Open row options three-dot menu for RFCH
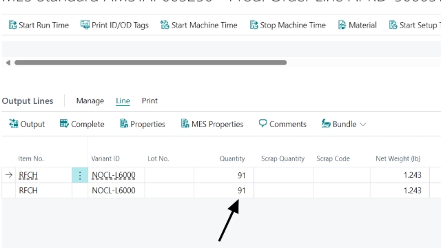The width and height of the screenshot is (441, 248). 80,175
